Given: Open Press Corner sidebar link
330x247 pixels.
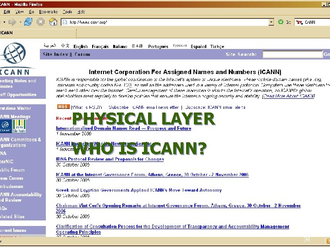Looking at the screenshot, I should (x=11, y=178).
